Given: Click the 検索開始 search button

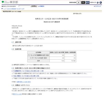Looking at the screenshot, I should [34, 6].
